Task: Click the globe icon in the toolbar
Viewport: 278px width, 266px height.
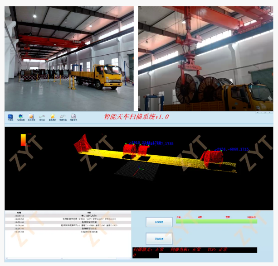Action: click(20, 117)
